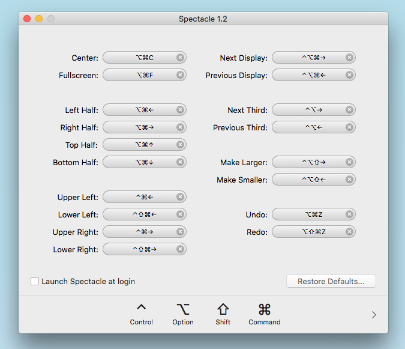Viewport: 405px width, 349px height.
Task: Click the 'Shift' legend label
Action: coord(223,322)
